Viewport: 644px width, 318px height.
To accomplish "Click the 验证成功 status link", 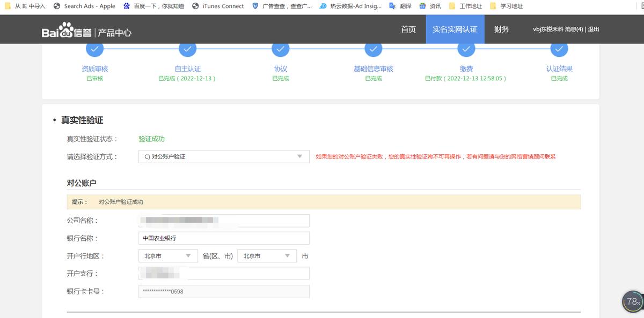I will pyautogui.click(x=151, y=138).
